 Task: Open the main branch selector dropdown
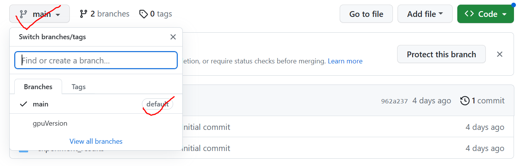pos(40,14)
